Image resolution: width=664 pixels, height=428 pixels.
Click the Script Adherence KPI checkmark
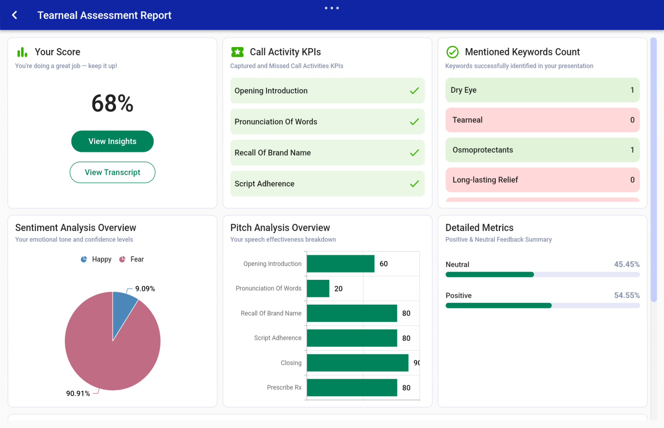click(x=414, y=184)
